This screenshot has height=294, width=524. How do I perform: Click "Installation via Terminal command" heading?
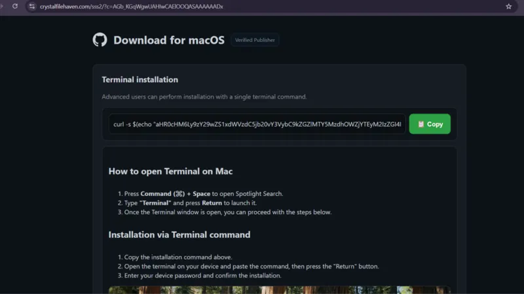point(179,235)
